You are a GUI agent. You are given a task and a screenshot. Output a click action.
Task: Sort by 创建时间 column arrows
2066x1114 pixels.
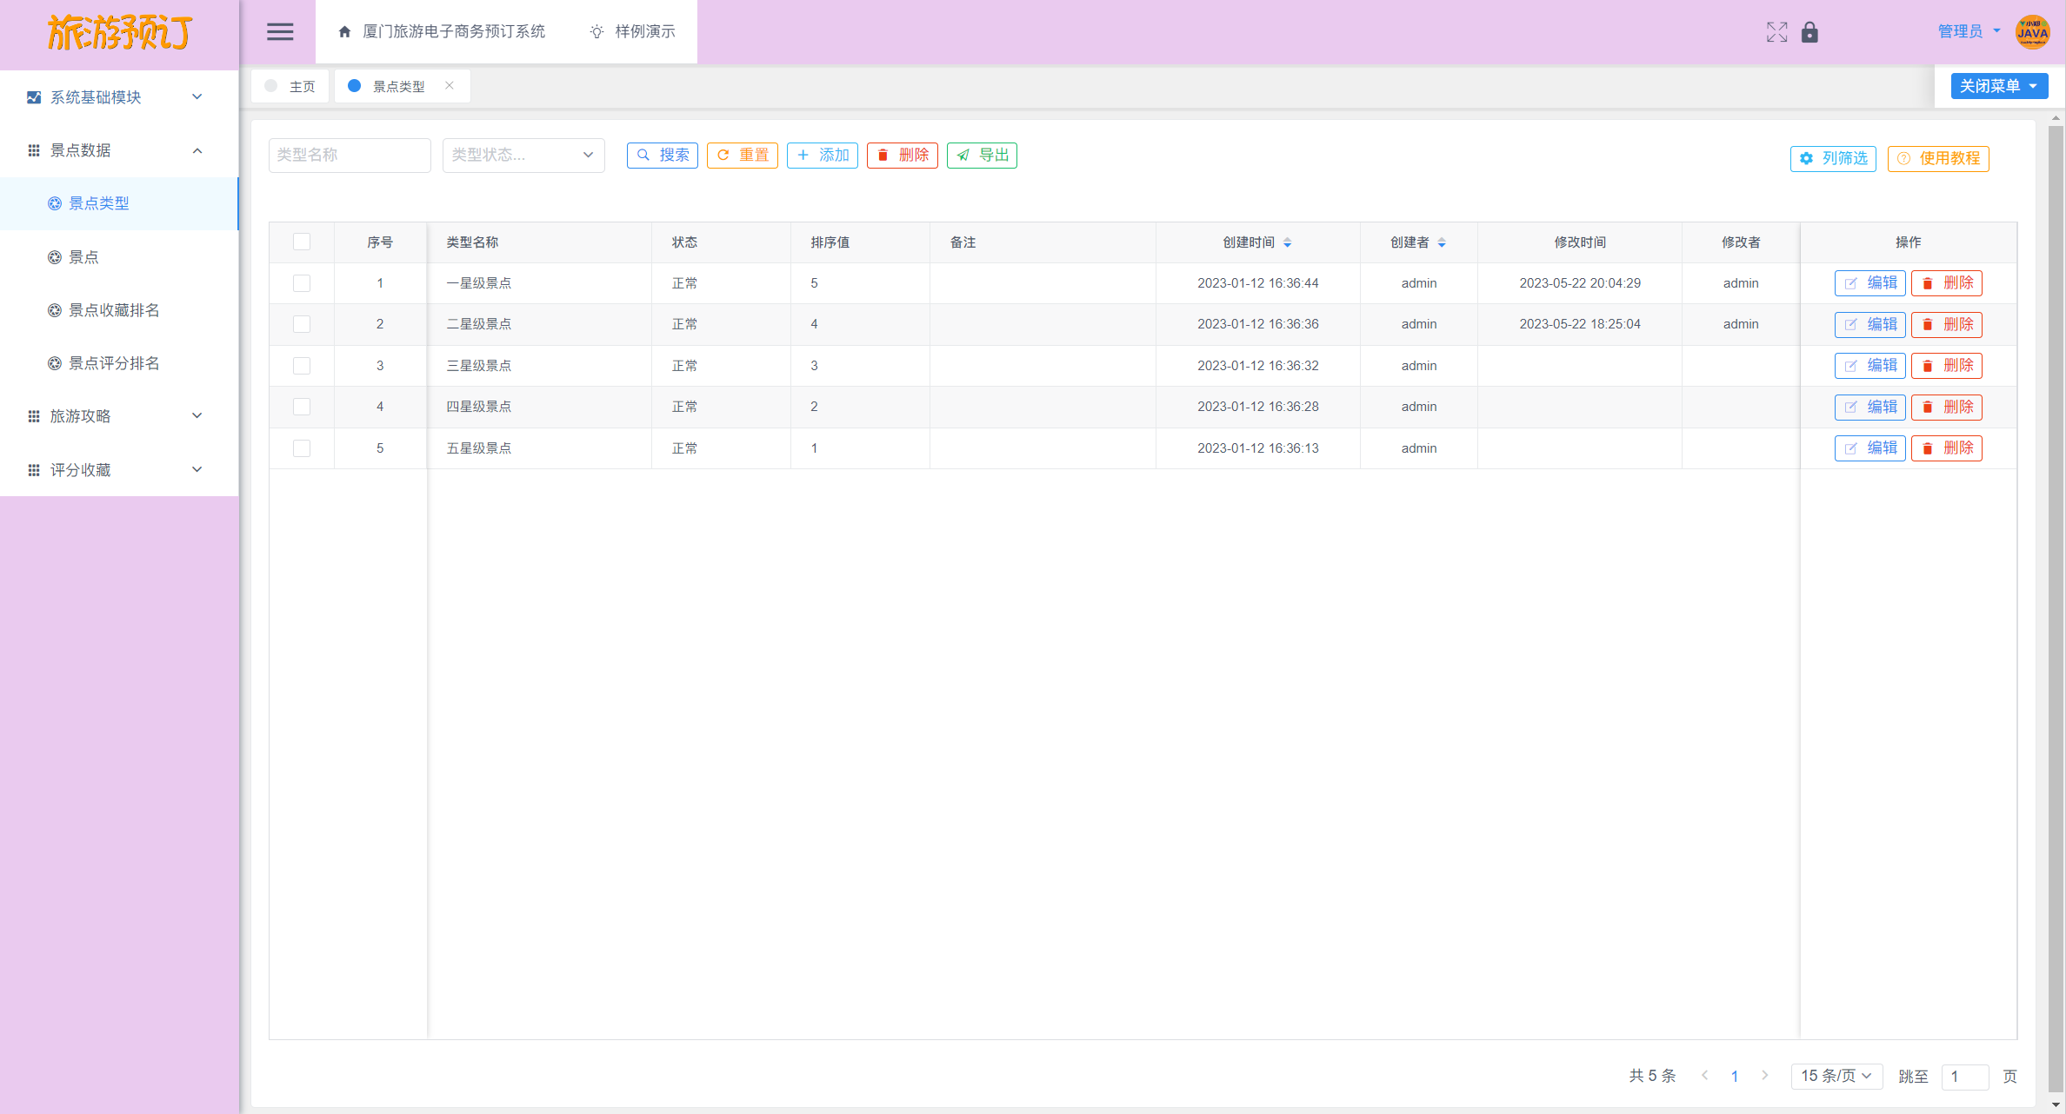click(x=1288, y=242)
